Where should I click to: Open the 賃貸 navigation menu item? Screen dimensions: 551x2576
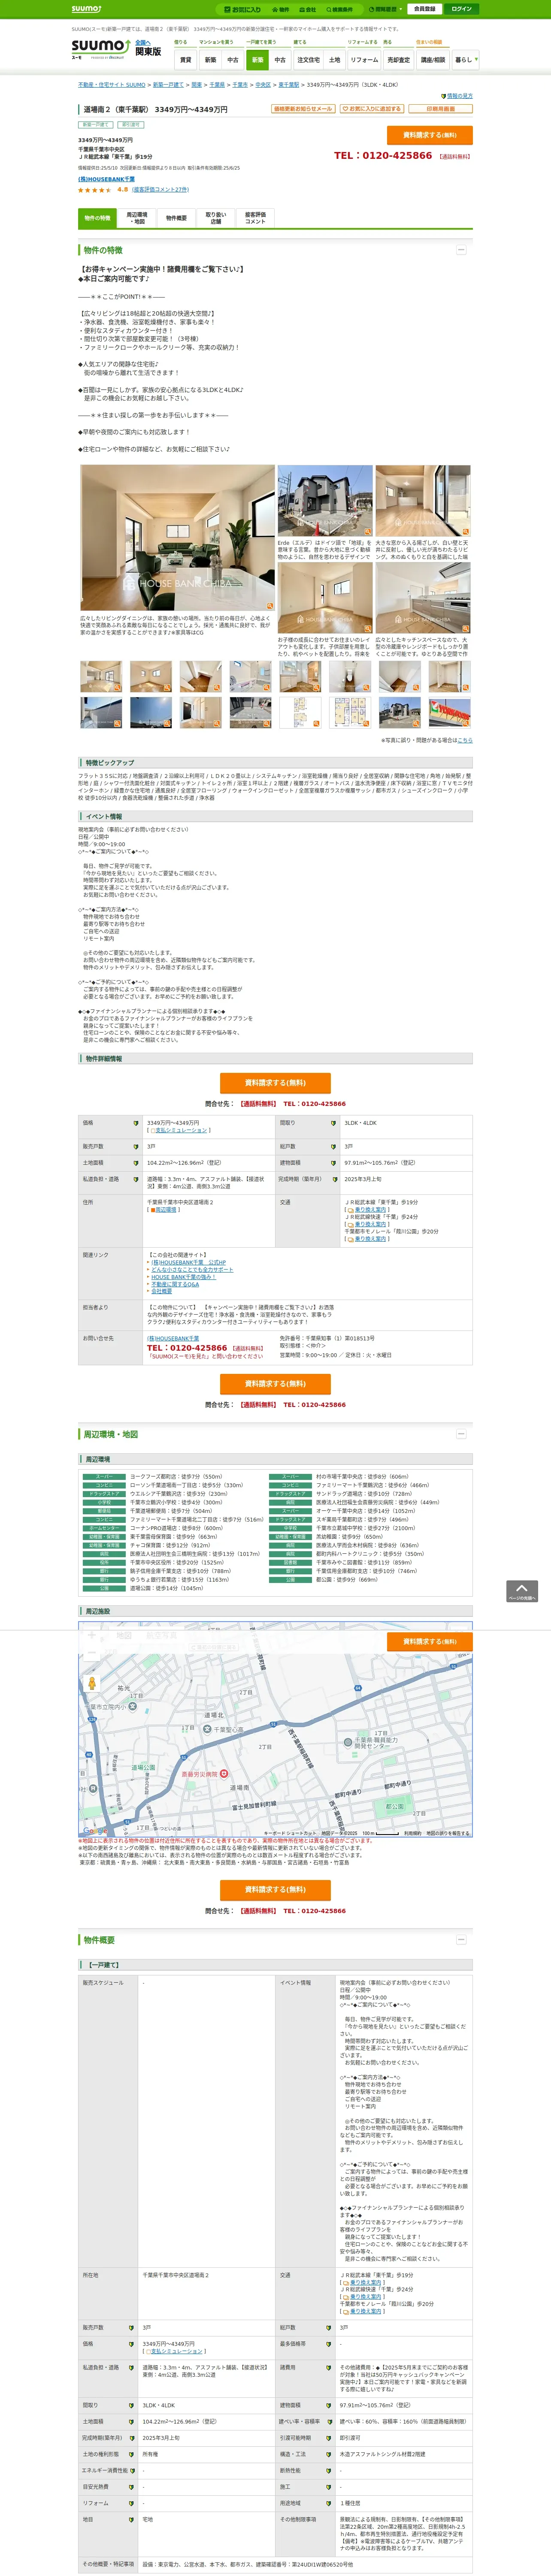(x=186, y=60)
